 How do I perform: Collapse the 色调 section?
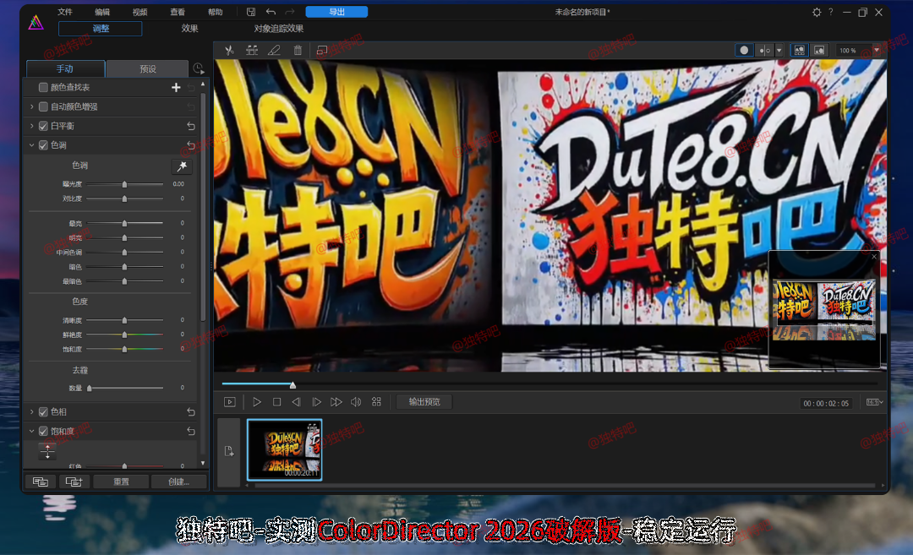pos(31,144)
